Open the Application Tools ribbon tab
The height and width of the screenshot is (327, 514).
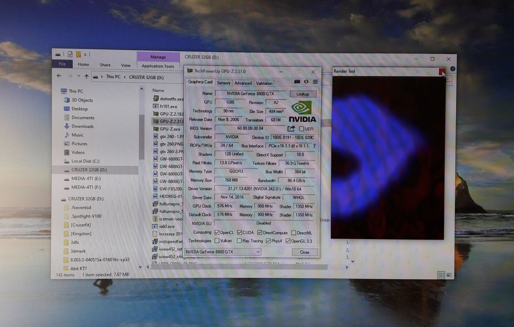[158, 66]
